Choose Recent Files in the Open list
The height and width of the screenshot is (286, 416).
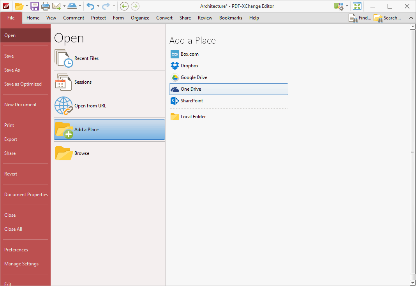point(86,58)
